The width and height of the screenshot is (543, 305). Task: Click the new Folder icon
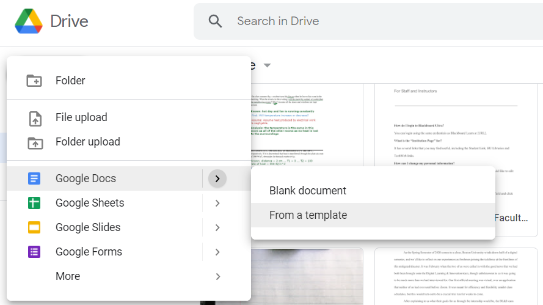point(34,81)
